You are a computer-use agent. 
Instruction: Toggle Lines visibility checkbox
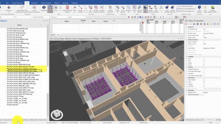(204, 59)
